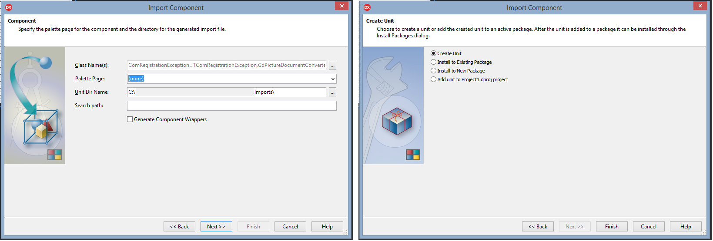The height and width of the screenshot is (241, 713).
Task: Click the component cube wizard image
Action: [x=35, y=106]
